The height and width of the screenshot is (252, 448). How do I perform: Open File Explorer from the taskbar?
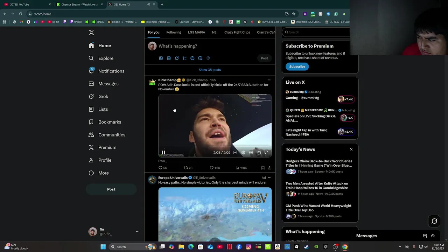point(181,247)
